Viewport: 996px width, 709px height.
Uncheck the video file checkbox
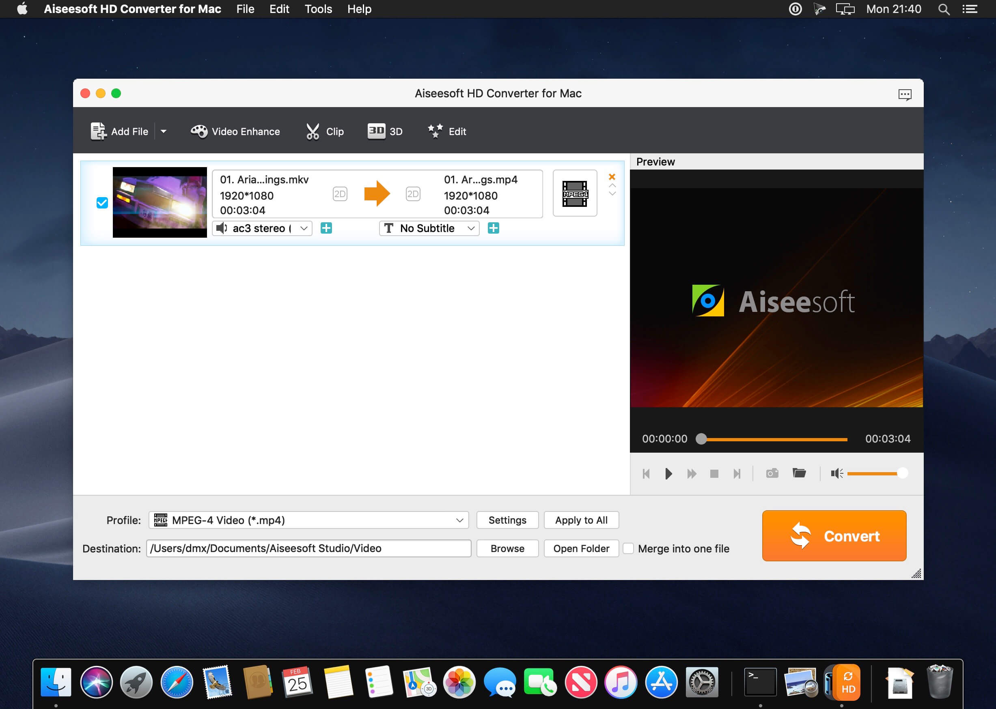[x=102, y=203]
